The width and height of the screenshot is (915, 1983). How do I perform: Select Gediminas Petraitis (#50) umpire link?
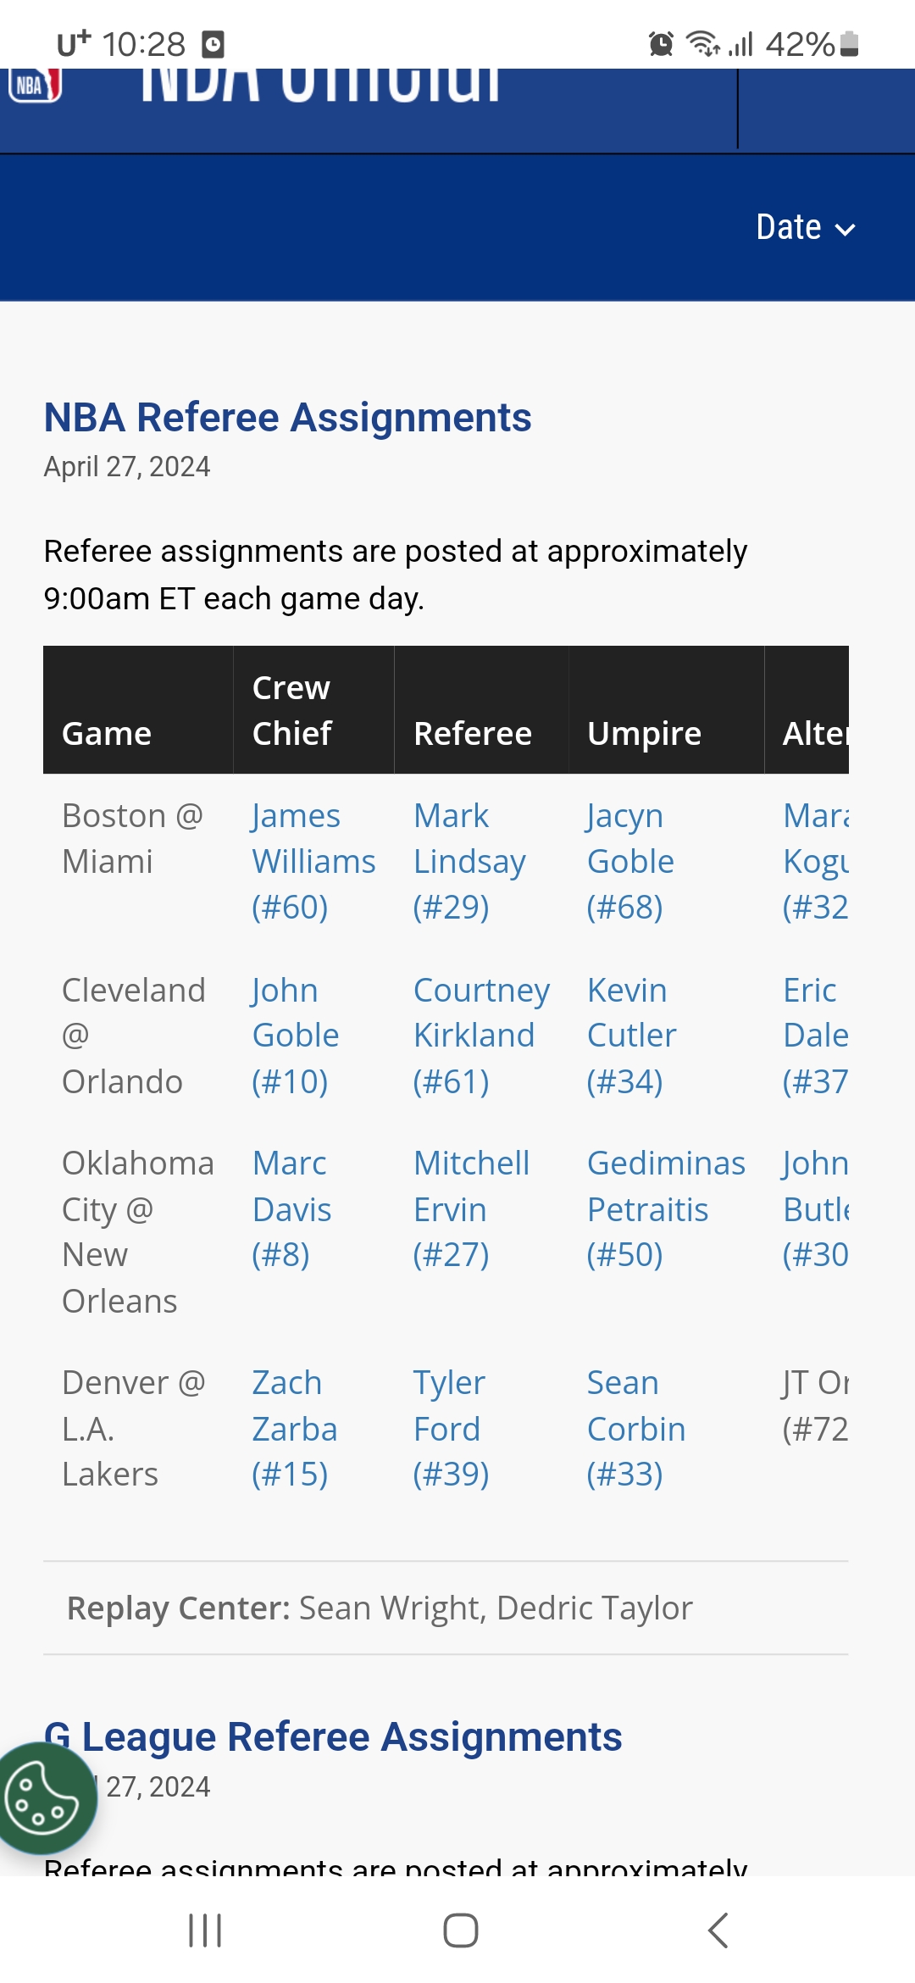pos(666,1209)
